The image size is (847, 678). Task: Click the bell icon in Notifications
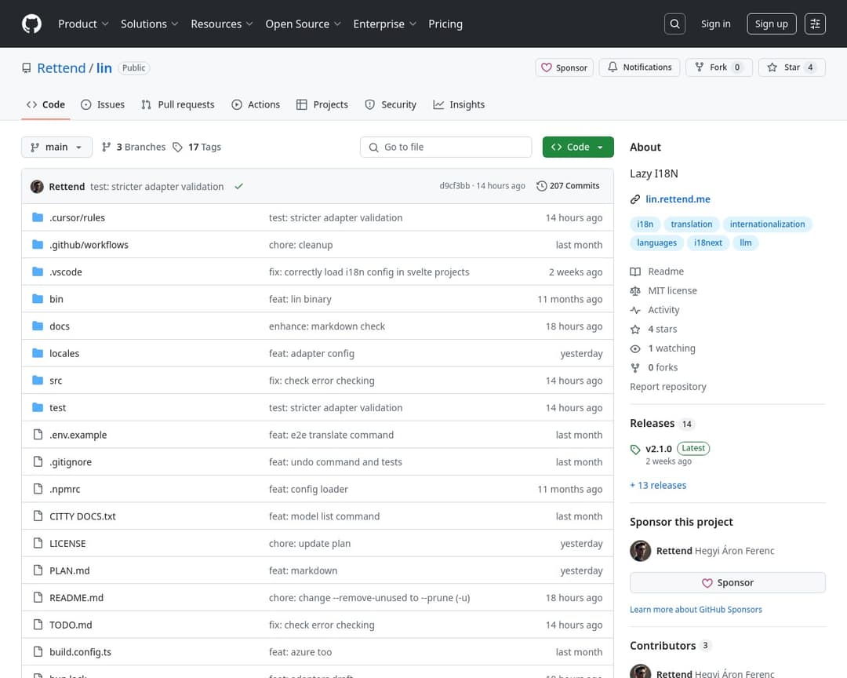pos(613,67)
